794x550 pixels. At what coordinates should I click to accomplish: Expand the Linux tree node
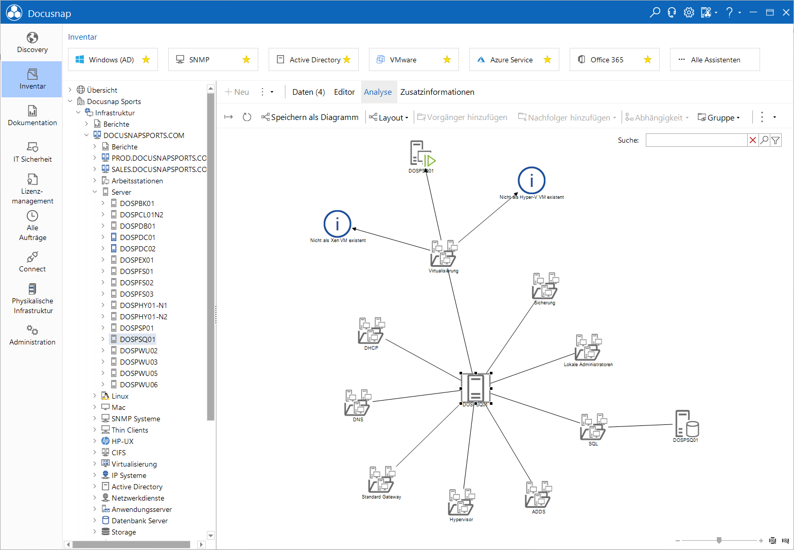coord(95,396)
